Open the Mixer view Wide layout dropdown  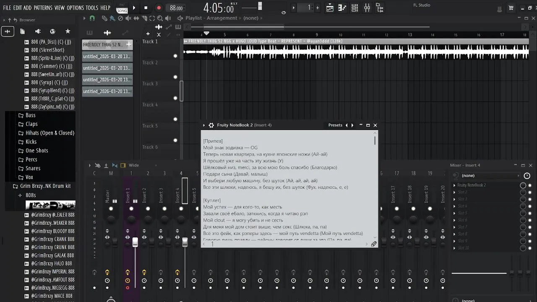[x=143, y=165]
